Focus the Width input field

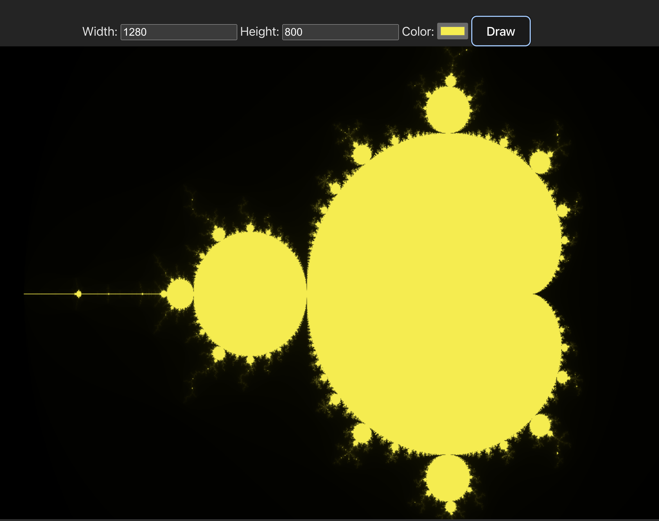pos(179,32)
